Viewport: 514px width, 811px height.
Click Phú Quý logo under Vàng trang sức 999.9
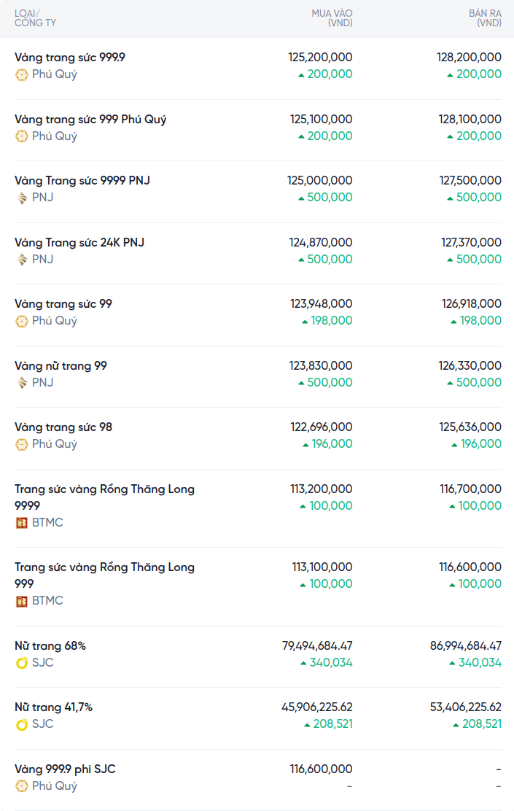(22, 74)
